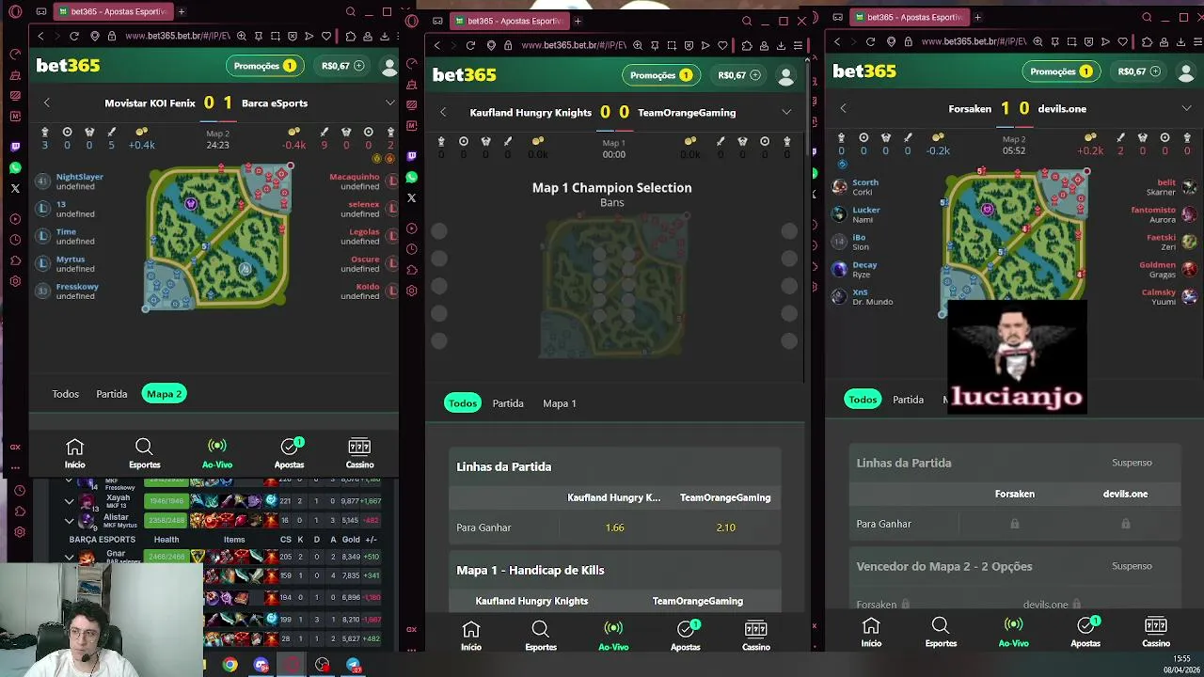
Task: Open Twitch in the left window sidebar
Action: 15,147
